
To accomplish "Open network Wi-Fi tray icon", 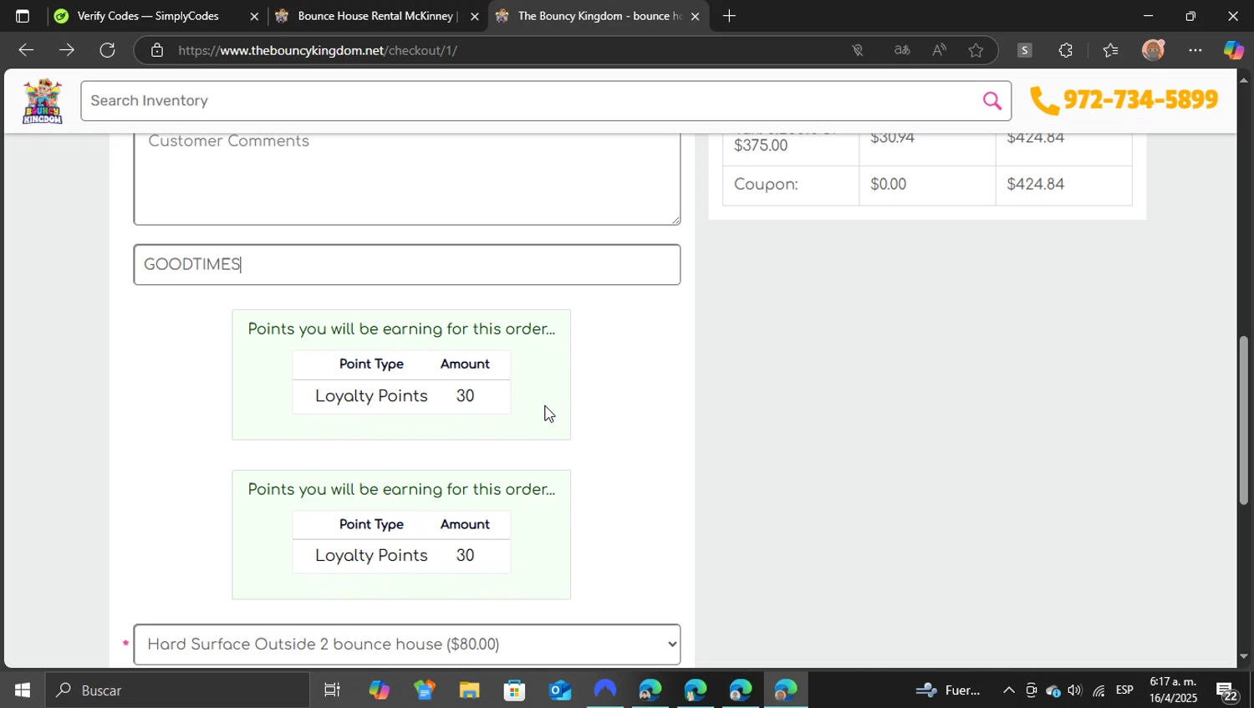I will coord(1099,690).
